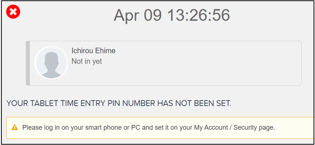Click the 'Please log in' warning message

click(148, 128)
